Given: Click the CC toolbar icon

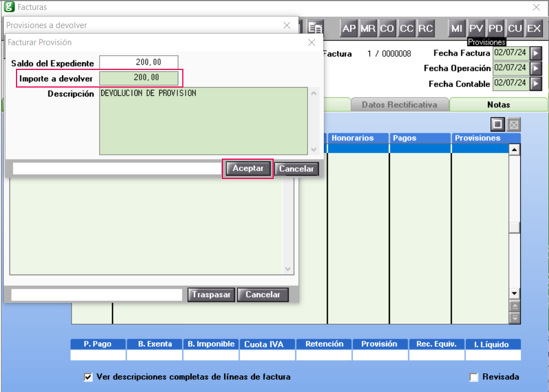Looking at the screenshot, I should 406,28.
